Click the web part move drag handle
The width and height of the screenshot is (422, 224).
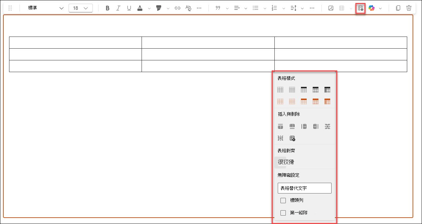(x=10, y=8)
